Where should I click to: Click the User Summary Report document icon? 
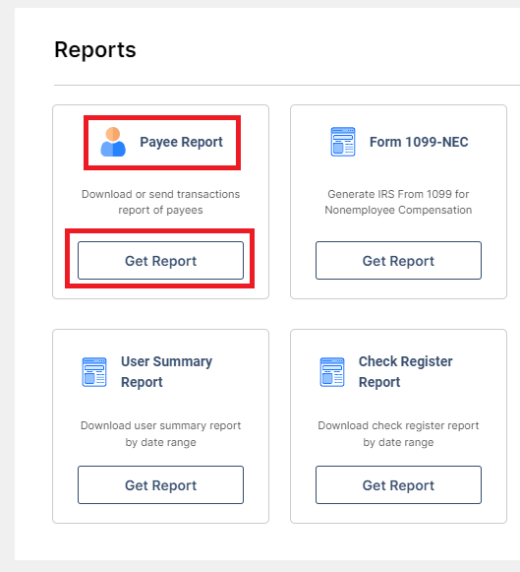pyautogui.click(x=94, y=372)
